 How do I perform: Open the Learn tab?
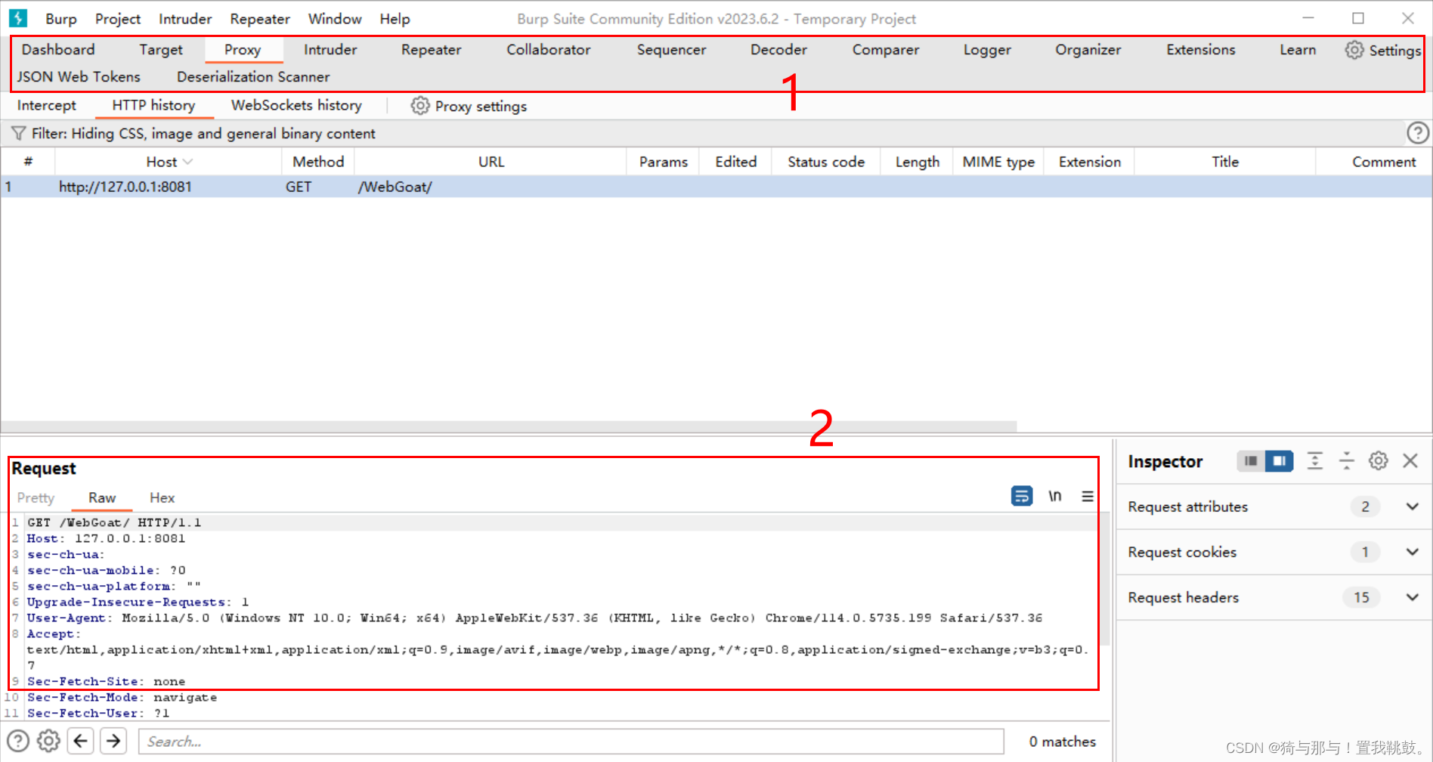[x=1298, y=50]
